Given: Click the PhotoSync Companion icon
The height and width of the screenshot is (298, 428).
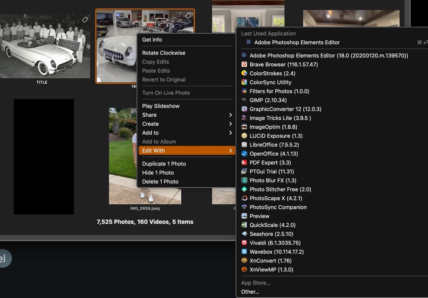Looking at the screenshot, I should click(x=244, y=207).
